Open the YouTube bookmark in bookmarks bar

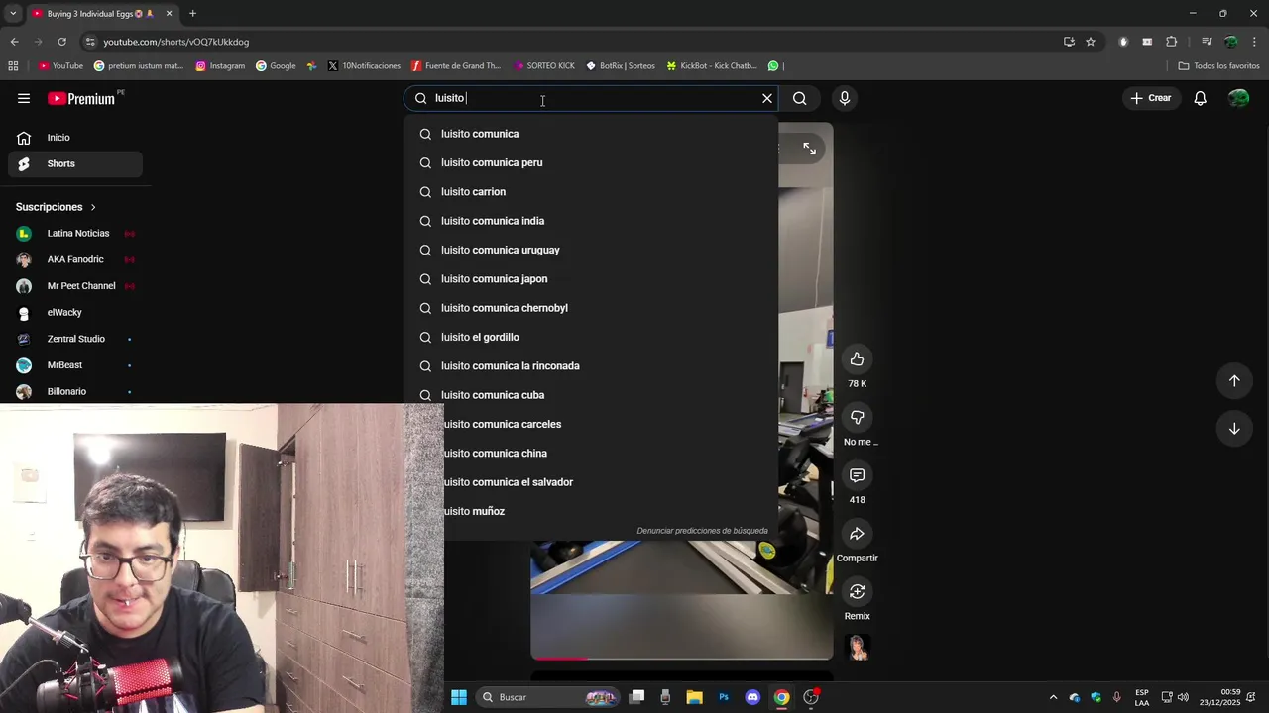click(60, 66)
